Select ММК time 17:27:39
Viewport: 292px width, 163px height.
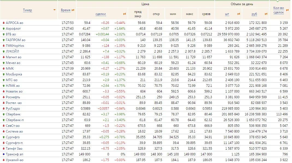tap(67, 68)
